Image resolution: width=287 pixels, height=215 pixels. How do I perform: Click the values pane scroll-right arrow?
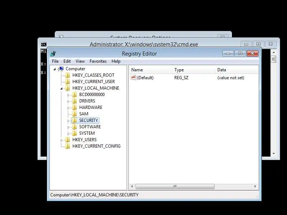coord(255,186)
